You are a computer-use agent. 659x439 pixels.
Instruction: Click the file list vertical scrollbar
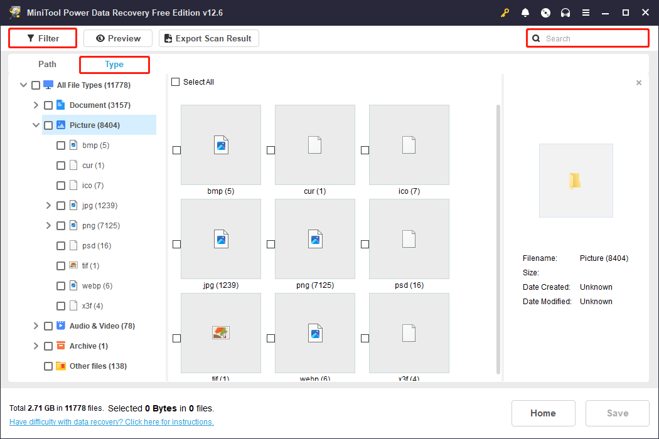pyautogui.click(x=499, y=238)
